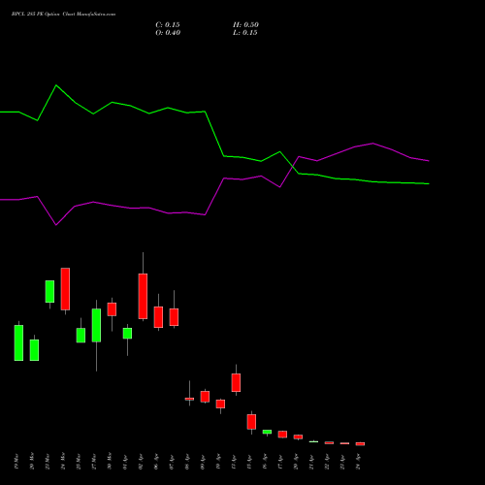This screenshot has height=485, width=485.
Task: Click the high value 'H: 0.50'
Action: point(245,25)
